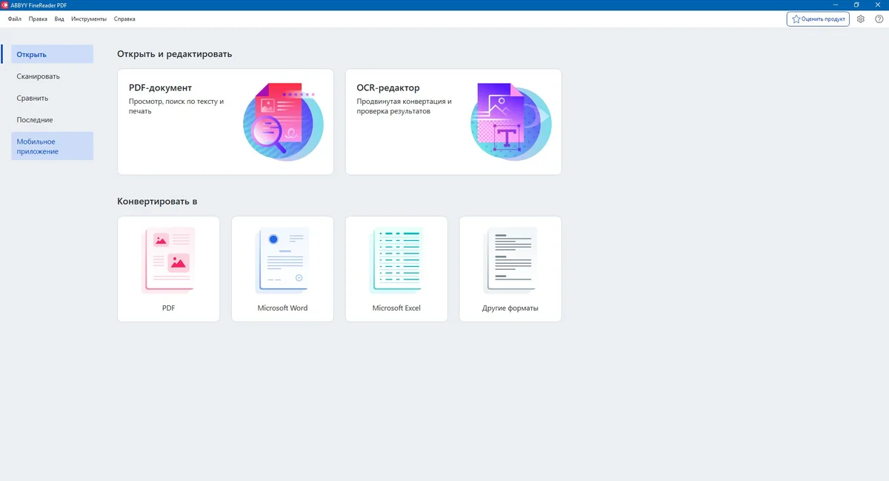Click the PDF conversion document icon
Image resolution: width=889 pixels, height=481 pixels.
(168, 259)
